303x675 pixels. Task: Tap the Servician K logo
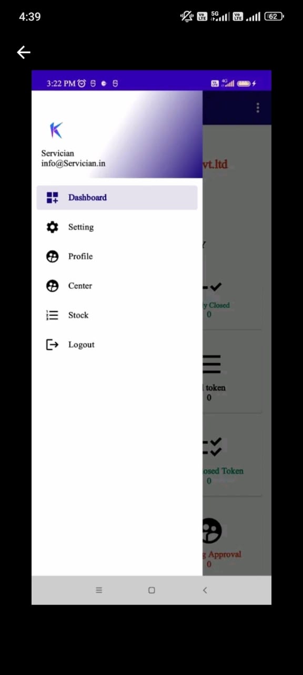click(x=56, y=130)
